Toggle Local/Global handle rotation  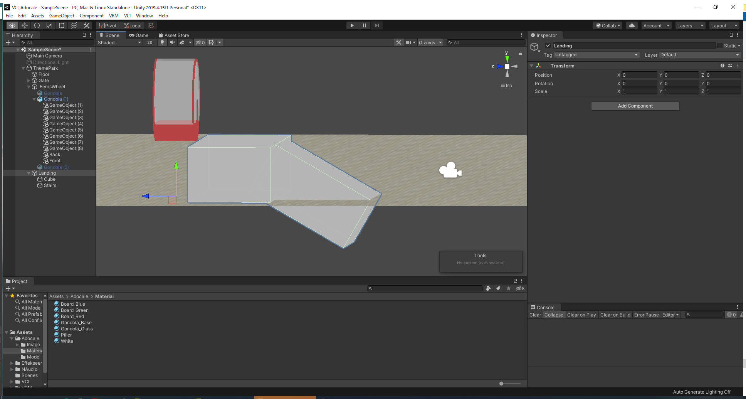point(133,25)
